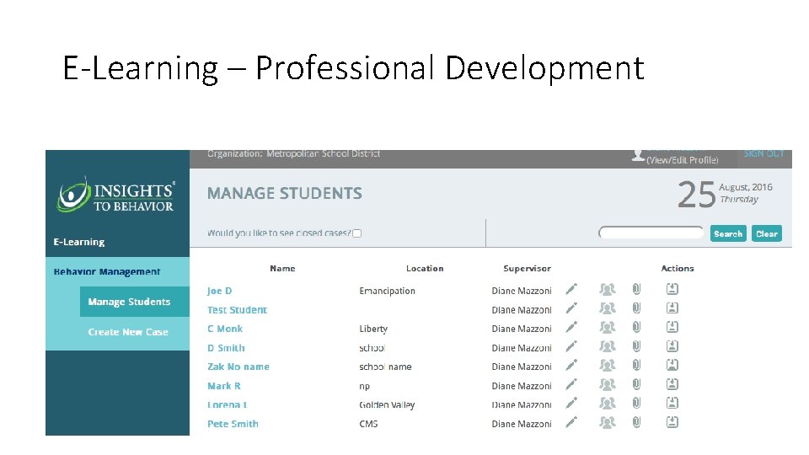The width and height of the screenshot is (809, 455).
Task: Click pencil edit icon for D Smith
Action: [x=571, y=346]
